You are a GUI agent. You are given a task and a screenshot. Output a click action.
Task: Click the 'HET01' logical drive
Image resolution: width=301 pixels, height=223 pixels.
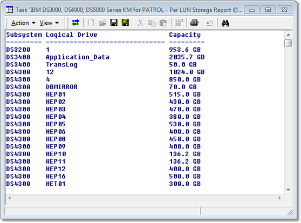click(56, 184)
